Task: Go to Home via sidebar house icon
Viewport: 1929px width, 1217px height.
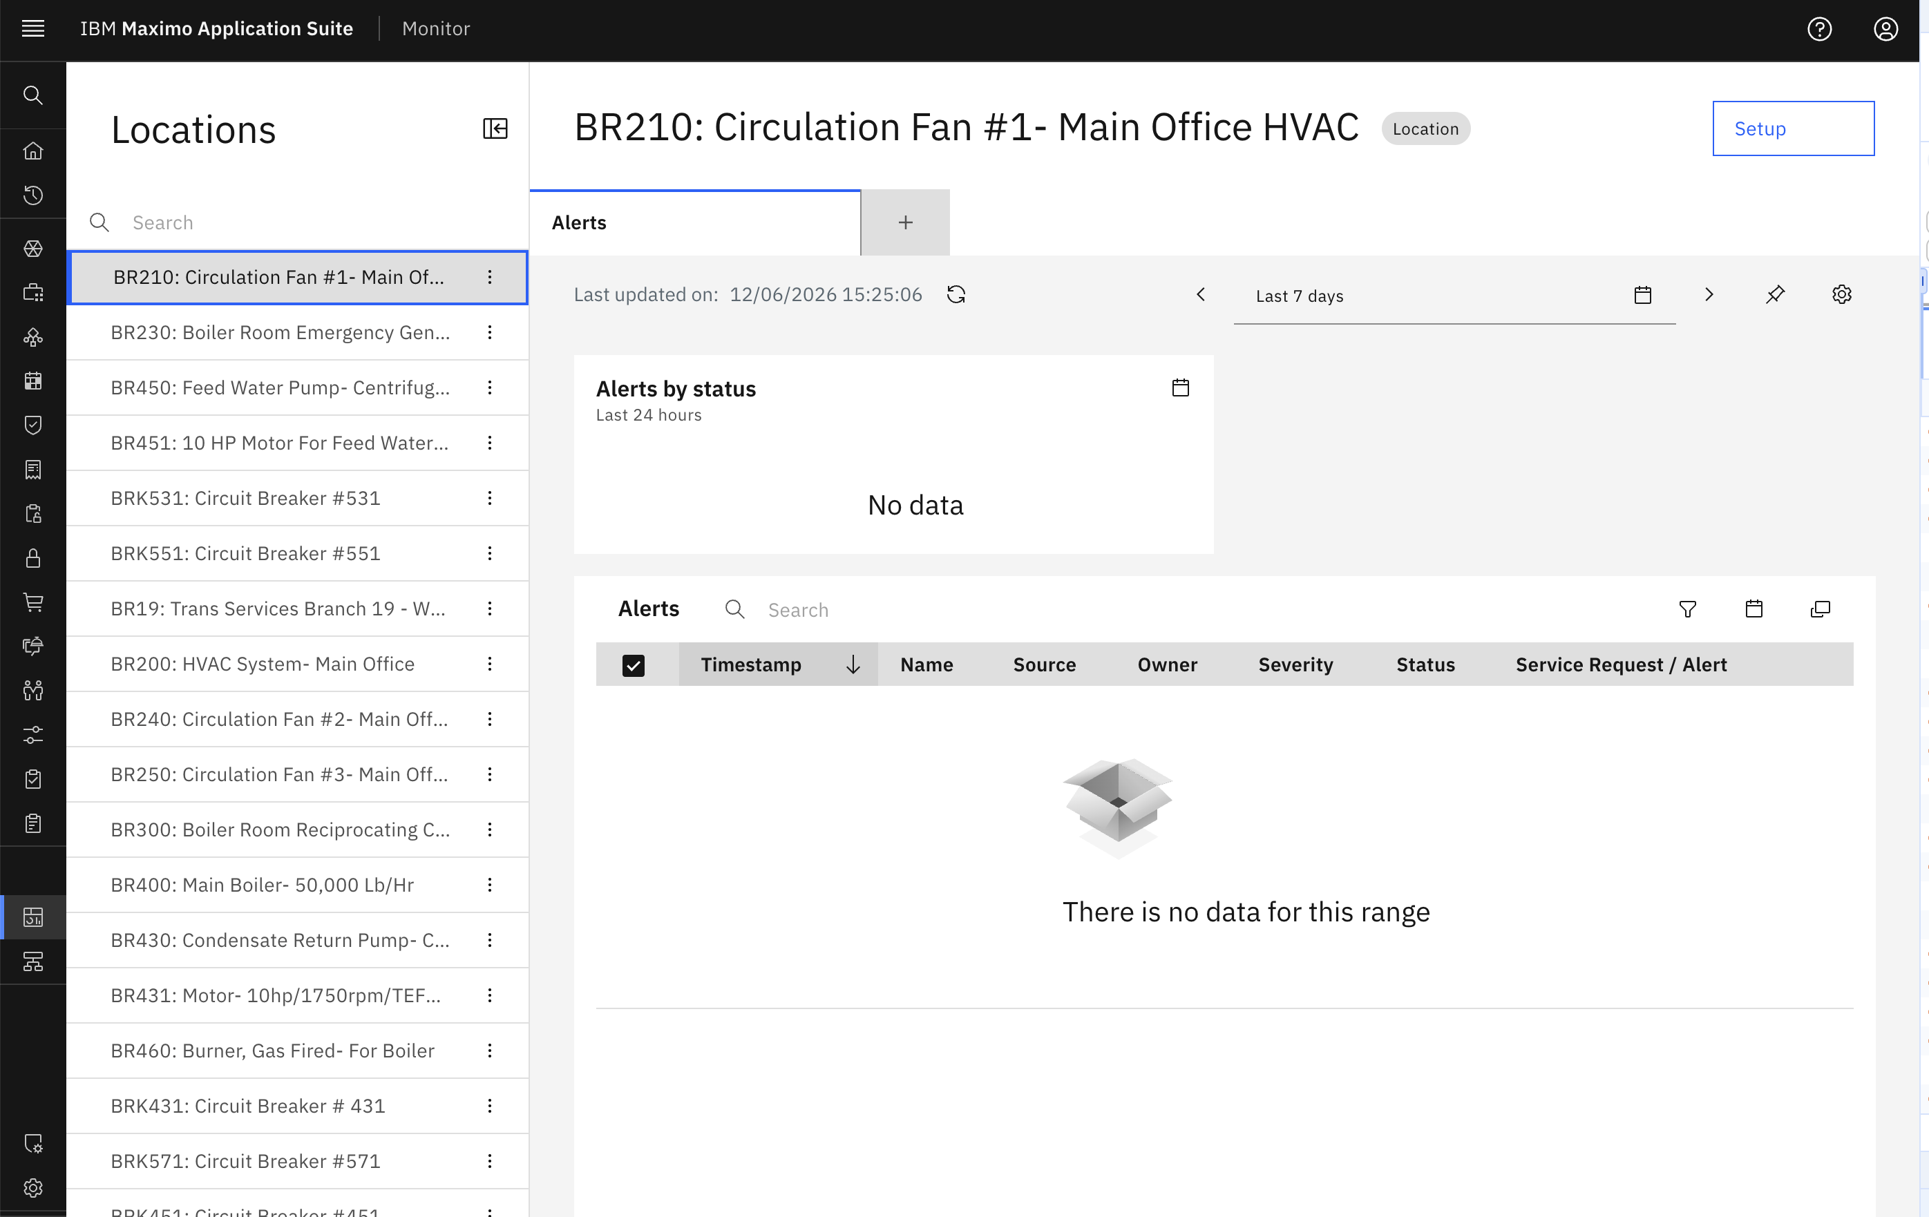Action: tap(33, 151)
